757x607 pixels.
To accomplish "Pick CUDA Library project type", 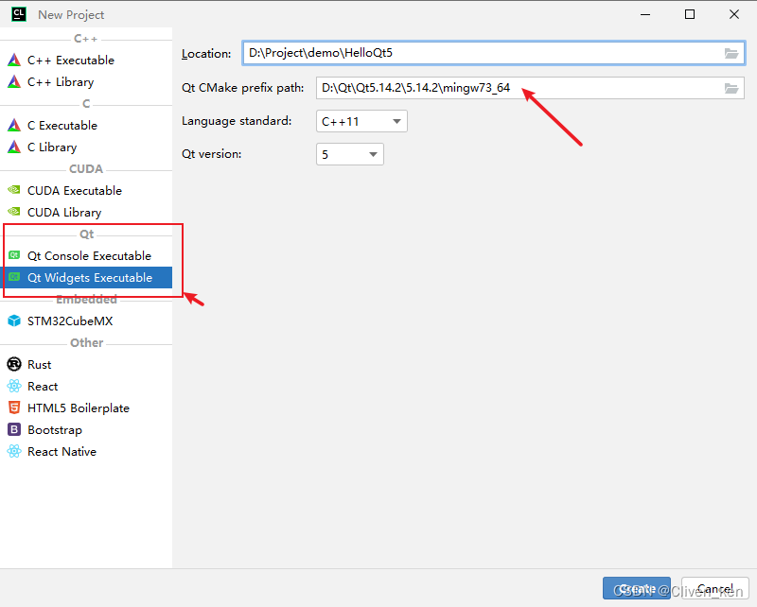I will click(86, 212).
